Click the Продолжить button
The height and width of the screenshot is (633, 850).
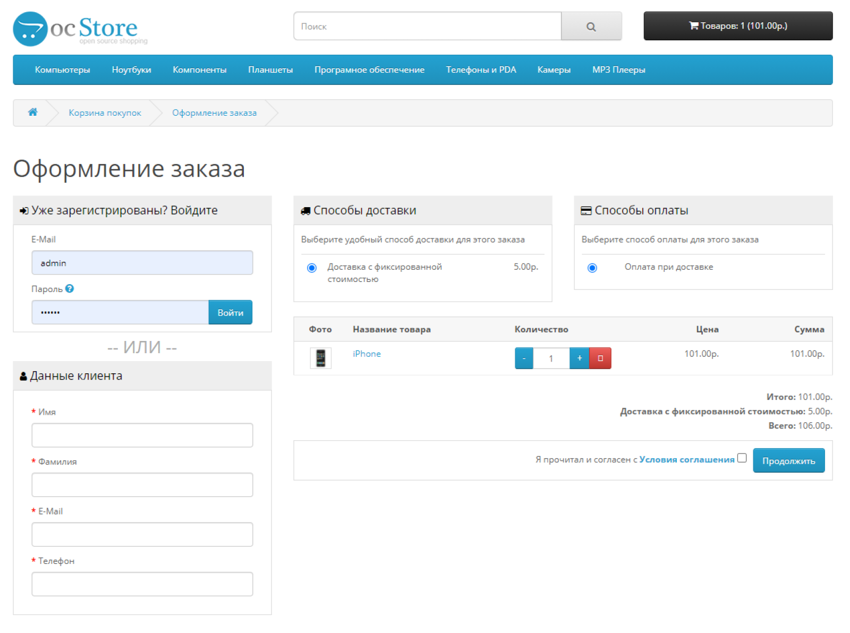pyautogui.click(x=788, y=460)
